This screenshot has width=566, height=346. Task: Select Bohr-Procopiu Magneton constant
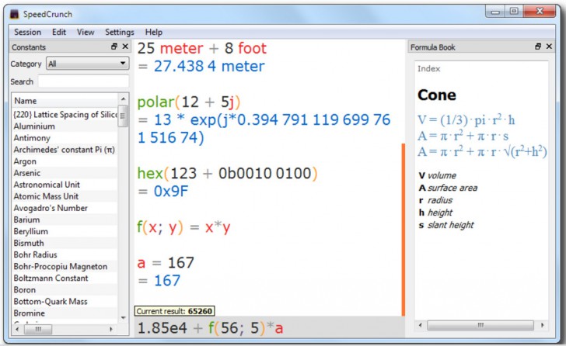coord(65,266)
